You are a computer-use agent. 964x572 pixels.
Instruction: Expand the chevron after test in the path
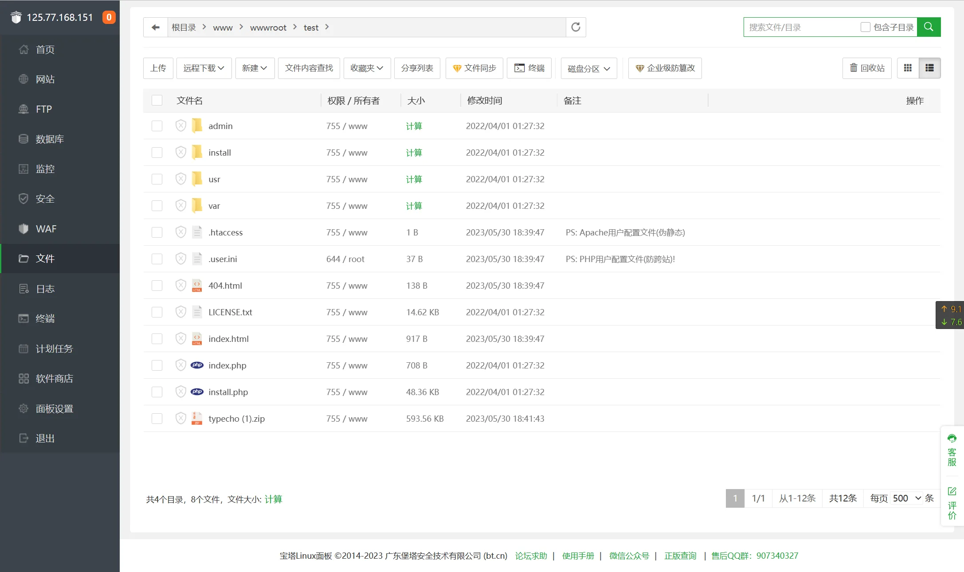tap(327, 27)
